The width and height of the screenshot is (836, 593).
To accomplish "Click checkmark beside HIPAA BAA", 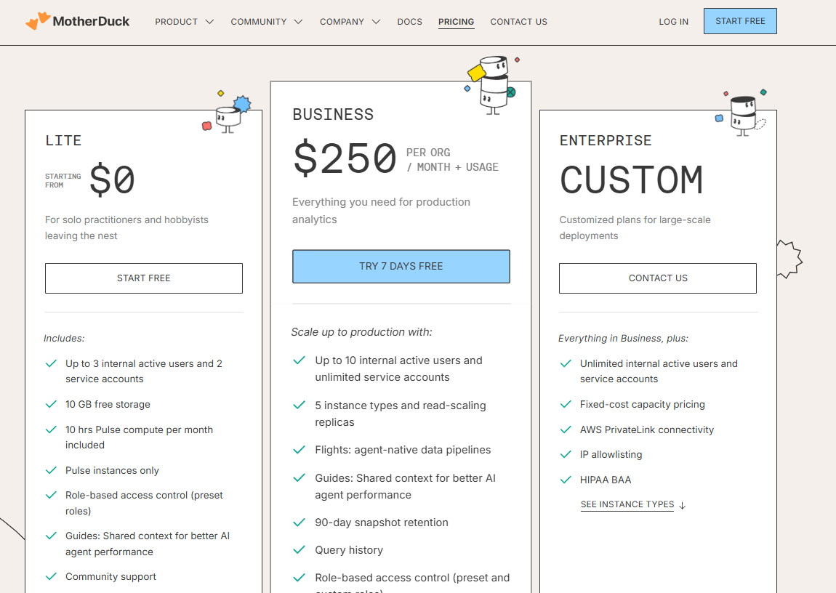I will tap(566, 480).
